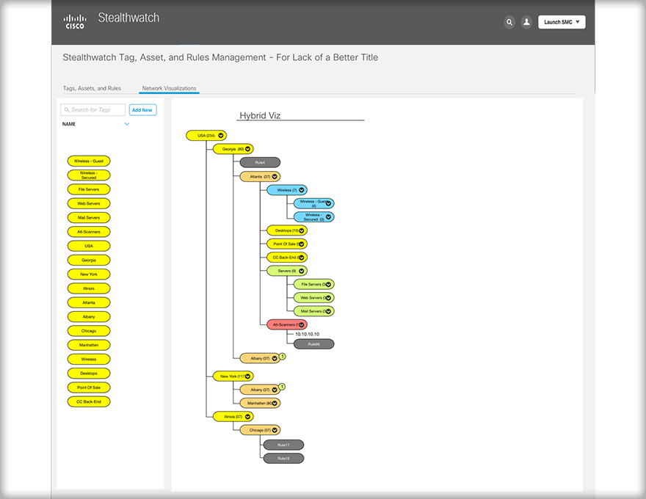
Task: Expand the Web Servers tree node arrow
Action: tap(328, 298)
